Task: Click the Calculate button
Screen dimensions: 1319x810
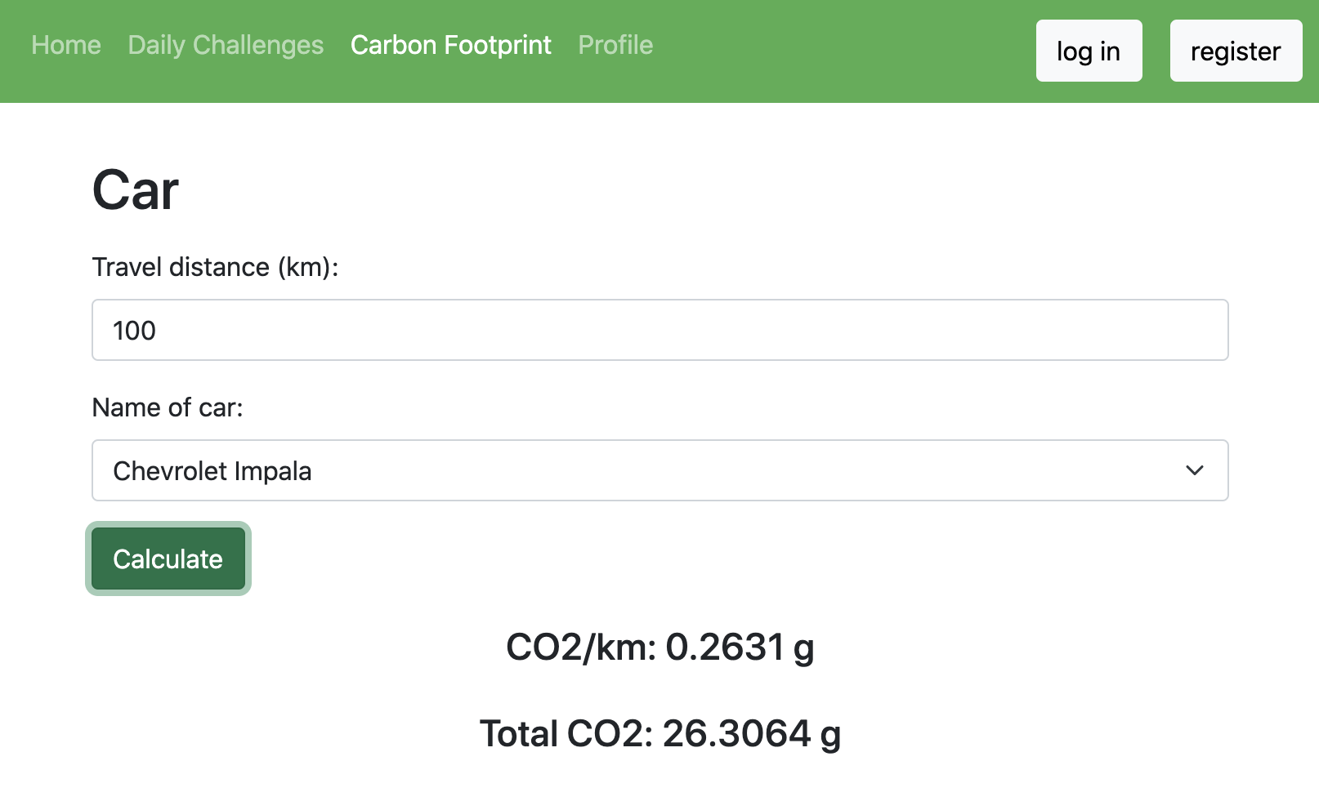Action: [168, 559]
